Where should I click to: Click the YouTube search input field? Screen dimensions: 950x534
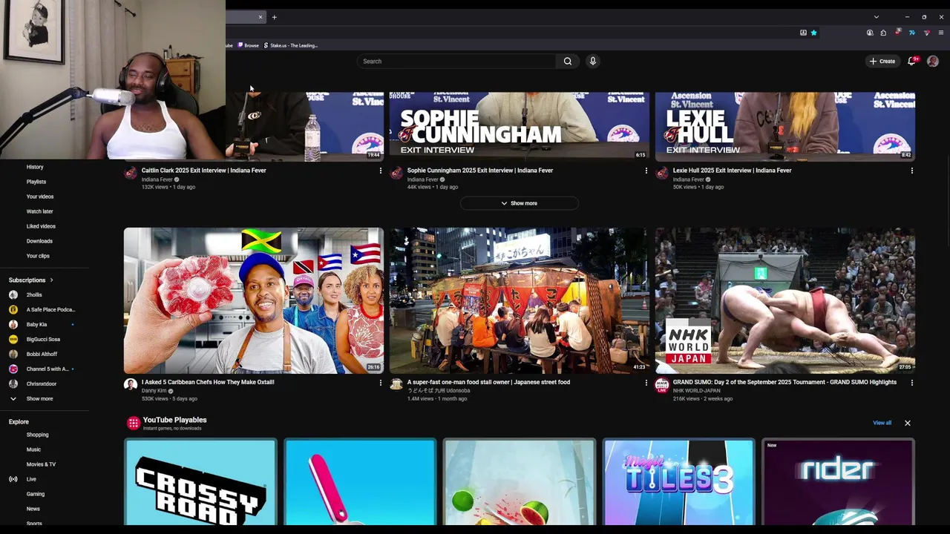[456, 62]
